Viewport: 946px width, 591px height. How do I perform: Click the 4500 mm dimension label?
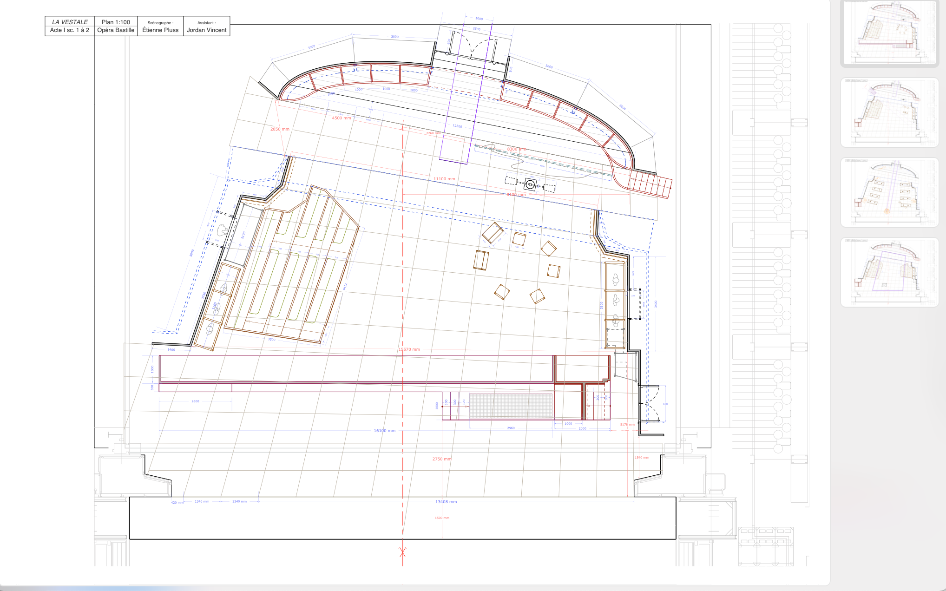pos(341,118)
